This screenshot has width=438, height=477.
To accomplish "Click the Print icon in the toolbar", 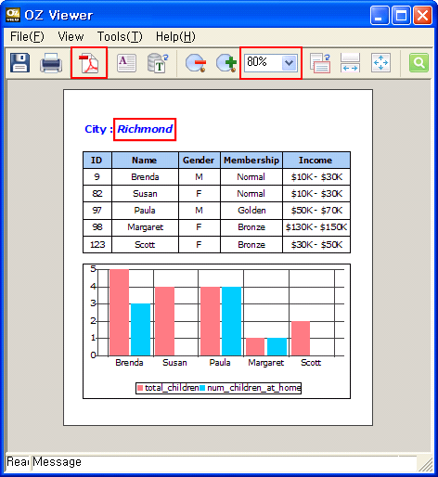I will coord(51,63).
